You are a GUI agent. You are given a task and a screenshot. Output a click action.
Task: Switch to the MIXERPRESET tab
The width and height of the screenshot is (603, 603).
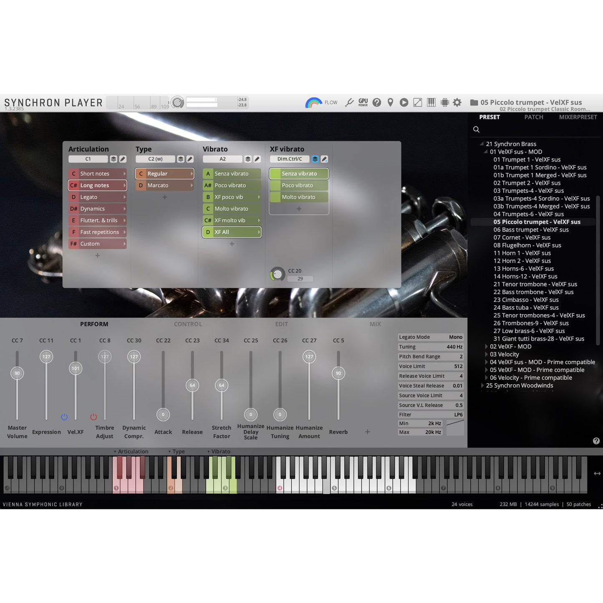click(x=578, y=117)
